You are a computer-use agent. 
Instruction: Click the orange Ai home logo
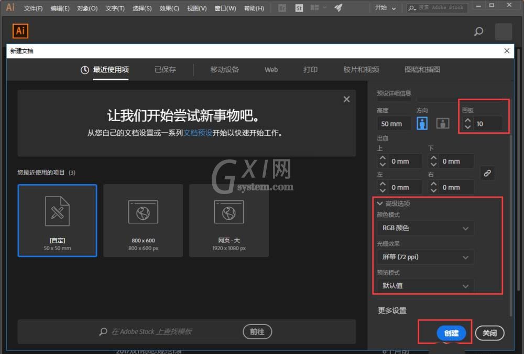click(20, 31)
